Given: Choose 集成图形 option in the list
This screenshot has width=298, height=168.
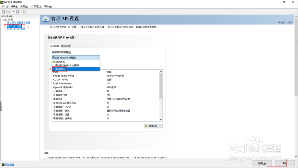Looking at the screenshot, I should 76,69.
